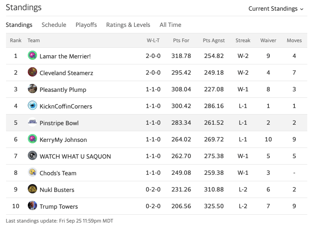Switch to the Schedule tab
Screen dimensions: 311x230
pos(54,25)
